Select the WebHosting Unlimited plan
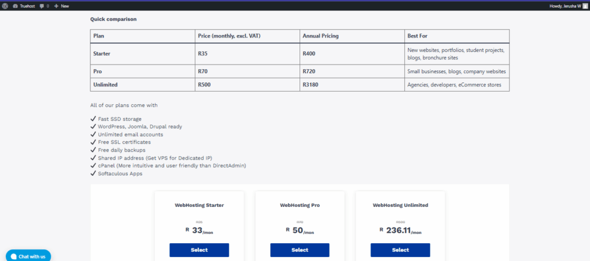 pos(400,249)
